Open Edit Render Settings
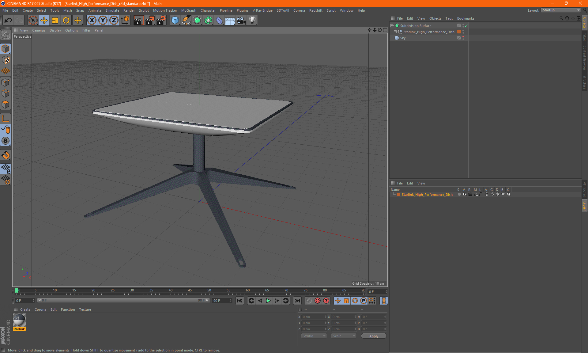This screenshot has height=353, width=588. click(x=161, y=20)
